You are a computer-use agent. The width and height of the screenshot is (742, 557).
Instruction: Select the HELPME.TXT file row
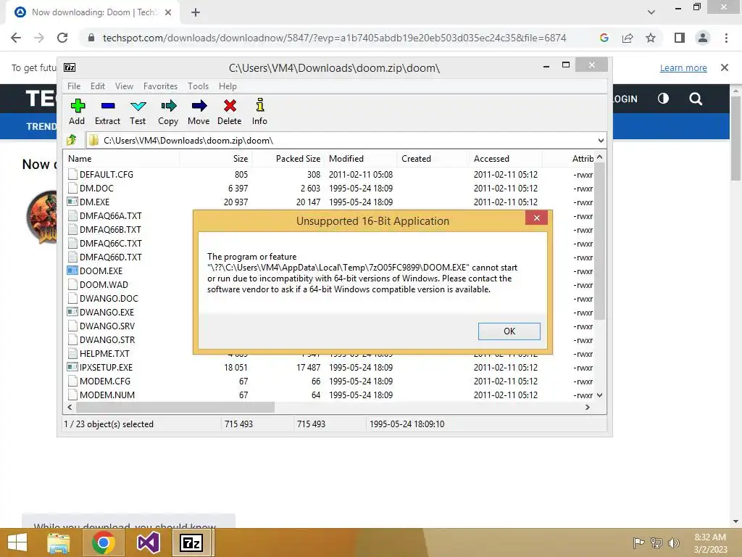click(x=330, y=353)
